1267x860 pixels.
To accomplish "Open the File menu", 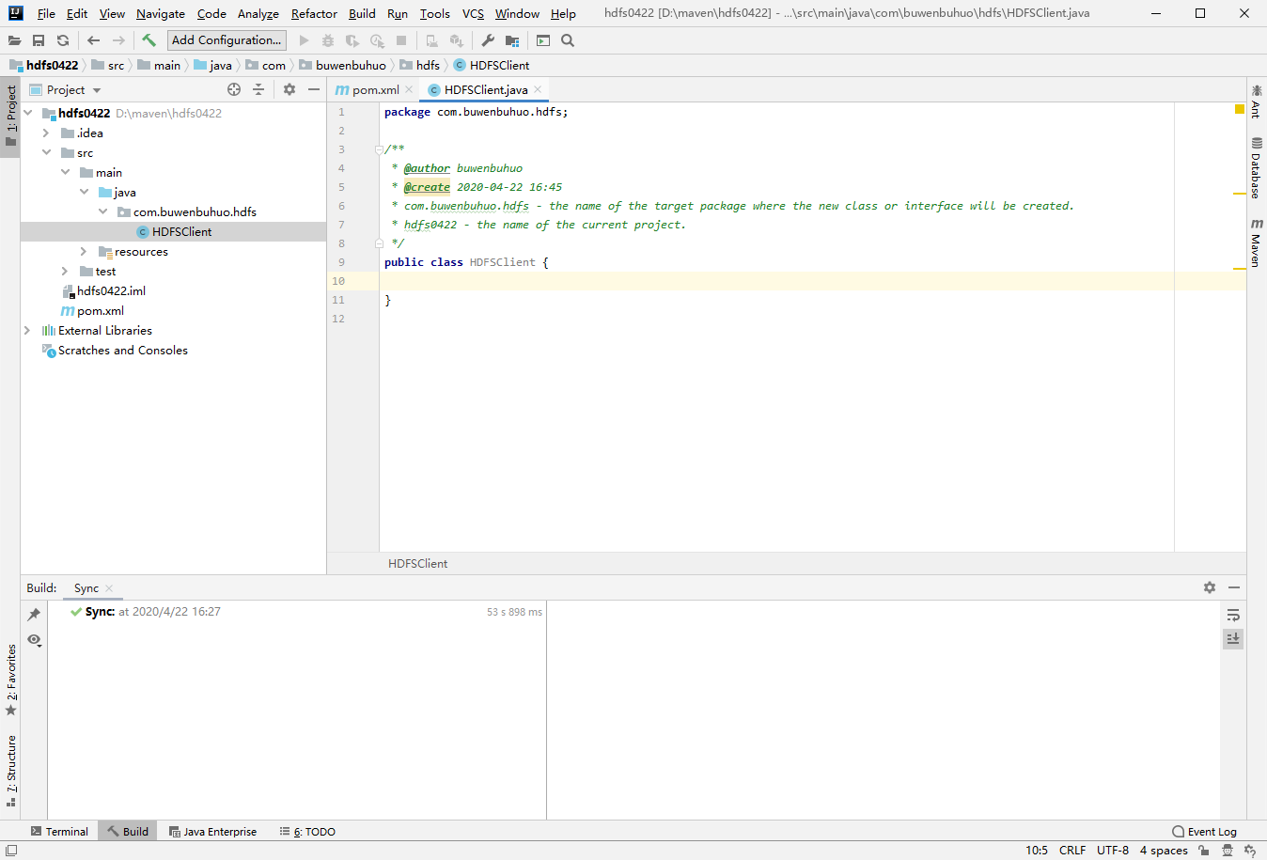I will pyautogui.click(x=46, y=13).
